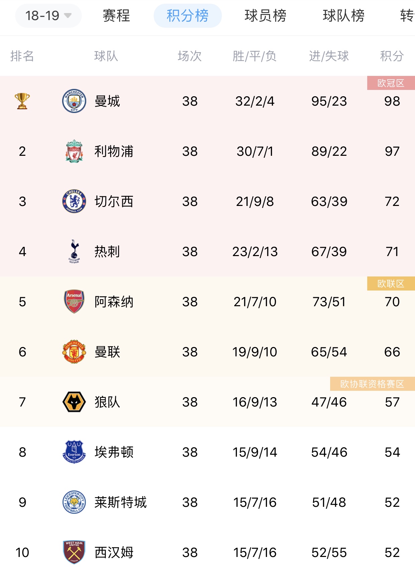Select the Chelsea team badge
The height and width of the screenshot is (575, 415).
tap(74, 201)
